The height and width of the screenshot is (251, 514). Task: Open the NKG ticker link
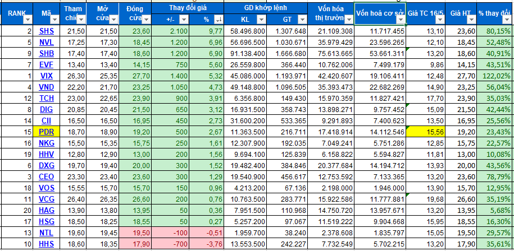46,143
